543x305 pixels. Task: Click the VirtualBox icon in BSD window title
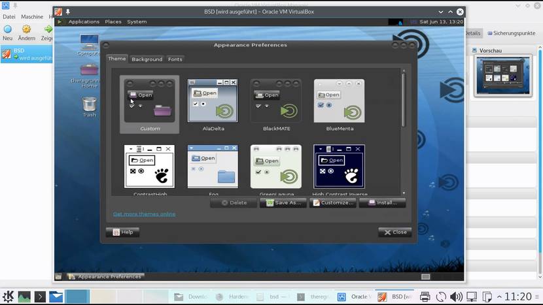[x=58, y=12]
